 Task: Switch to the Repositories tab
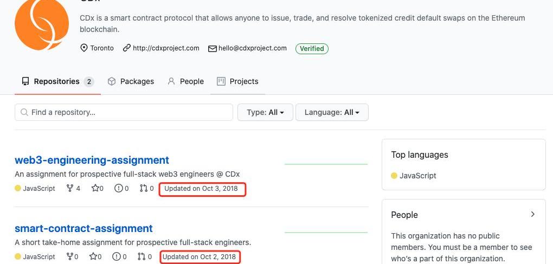click(57, 81)
